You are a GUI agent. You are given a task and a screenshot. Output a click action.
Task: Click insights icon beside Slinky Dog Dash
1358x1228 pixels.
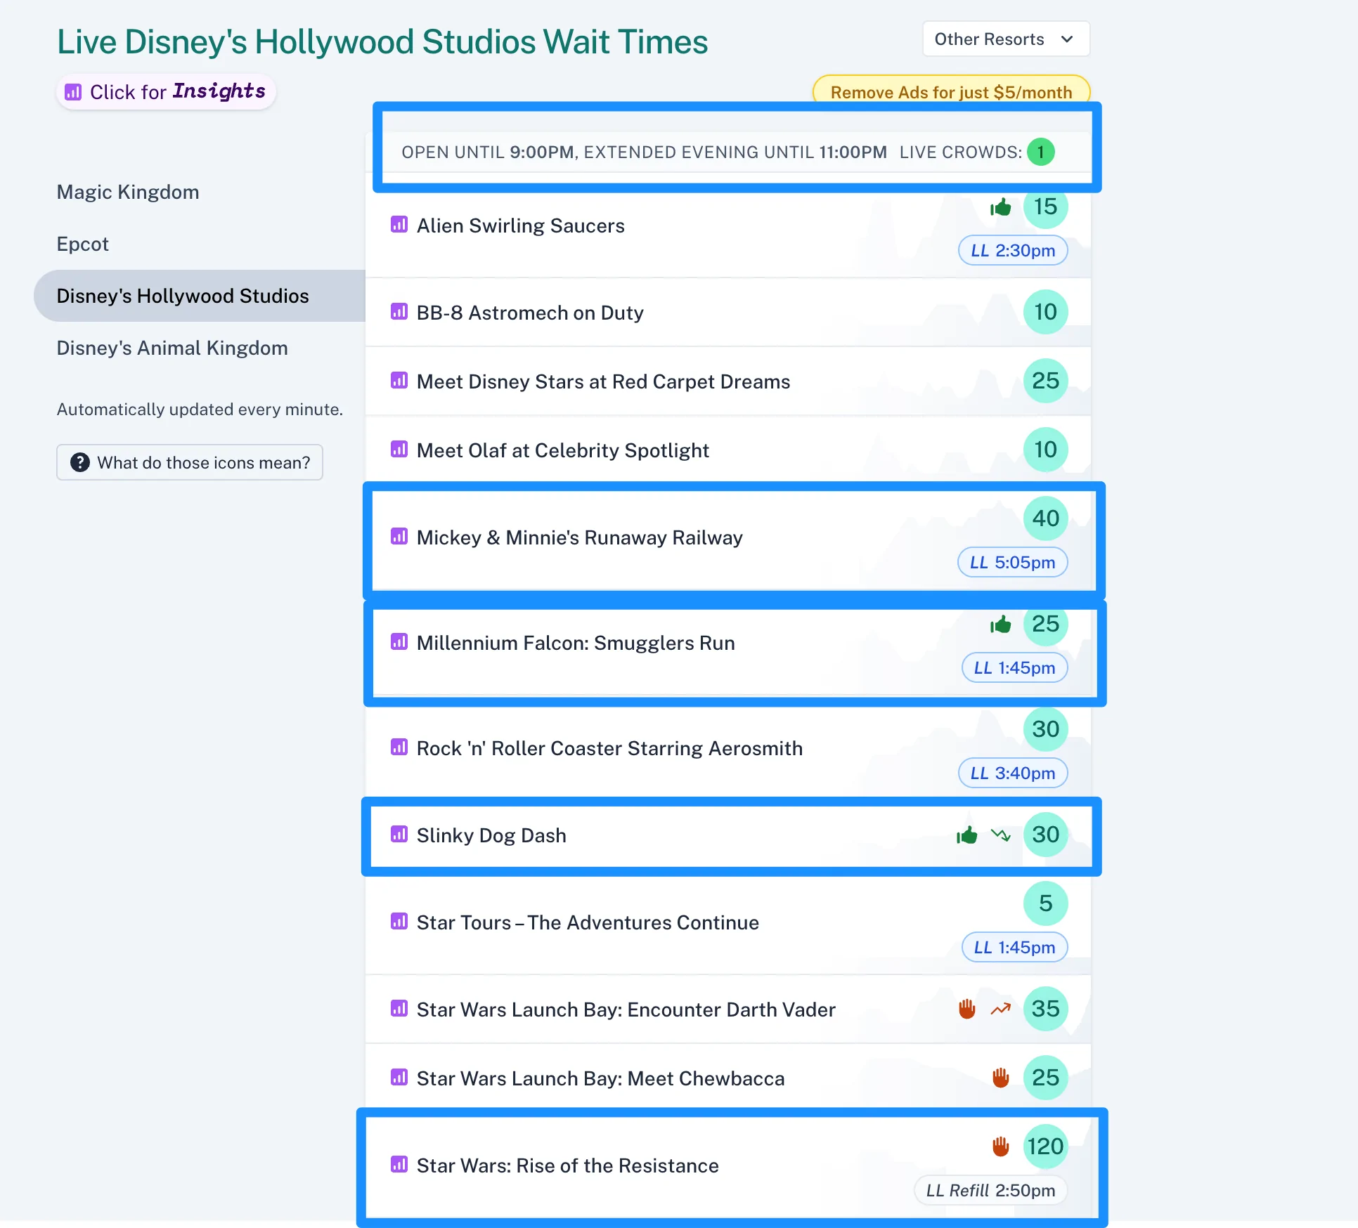click(x=399, y=835)
